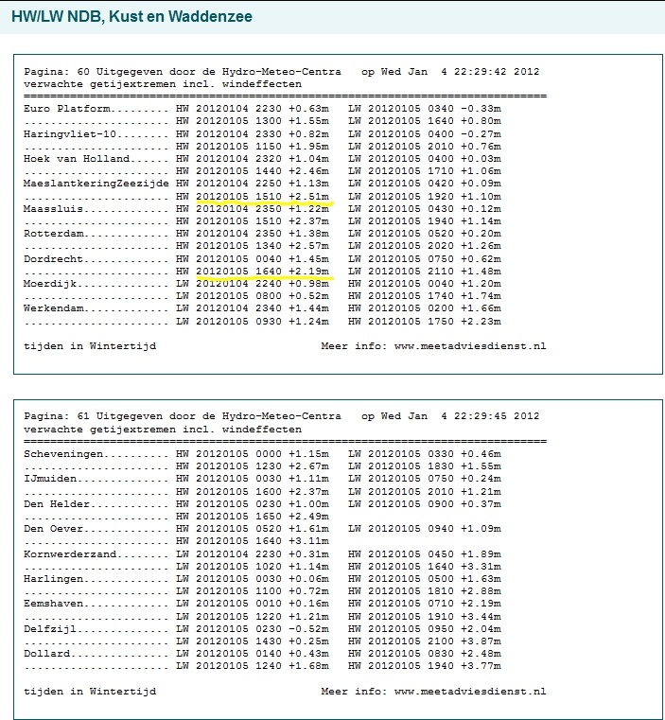Viewport: 665px width, 720px height.
Task: Click the highlighted value '+2.51m'
Action: pyautogui.click(x=308, y=196)
